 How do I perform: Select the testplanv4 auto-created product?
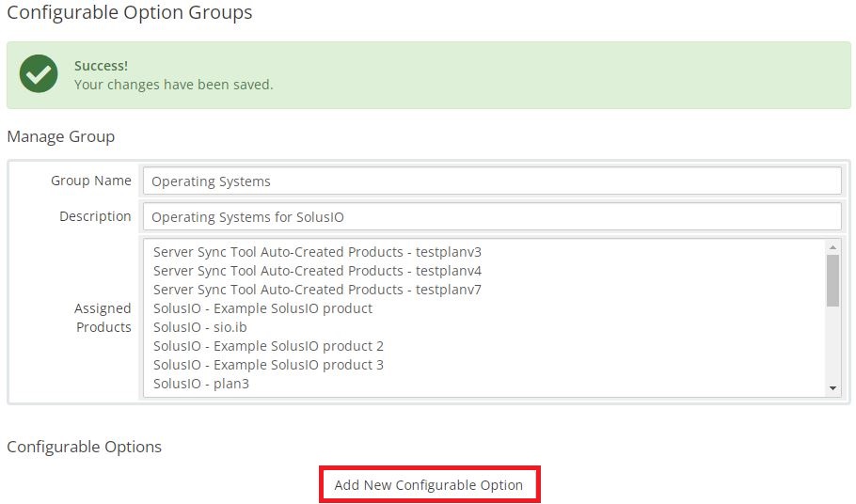[317, 271]
